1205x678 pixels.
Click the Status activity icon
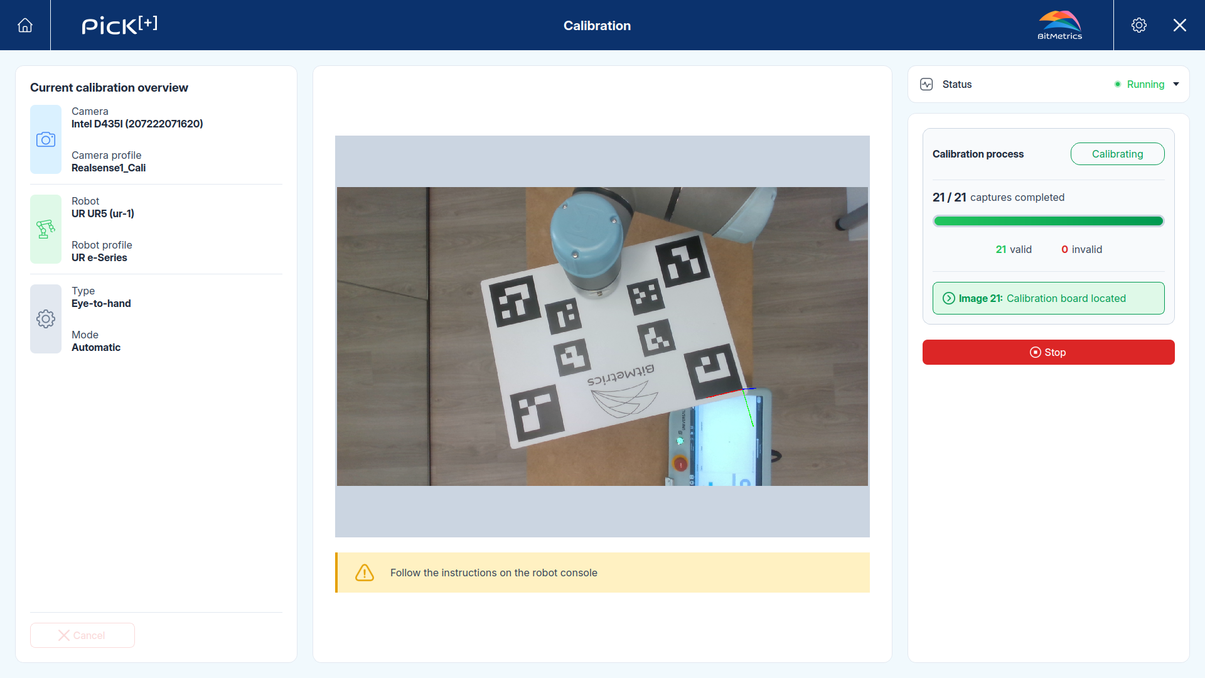(926, 84)
